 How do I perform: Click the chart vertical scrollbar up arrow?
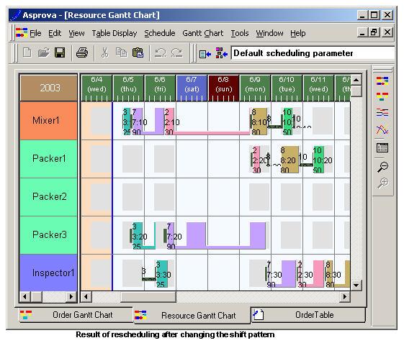pyautogui.click(x=356, y=80)
